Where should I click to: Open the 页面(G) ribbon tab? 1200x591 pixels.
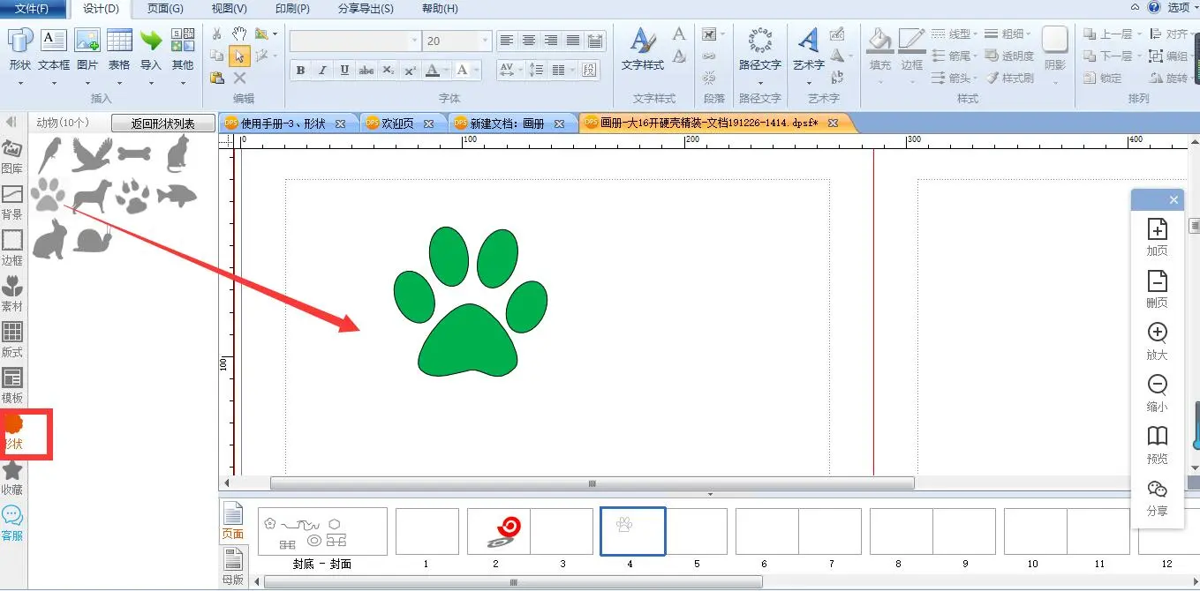pos(165,9)
